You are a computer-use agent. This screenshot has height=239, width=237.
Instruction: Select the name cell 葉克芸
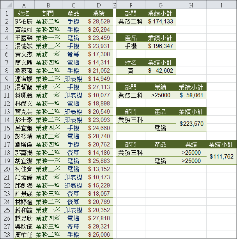click(x=24, y=112)
